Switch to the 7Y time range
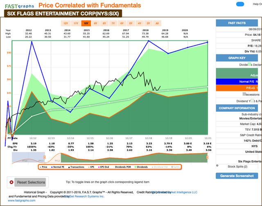This screenshot has height=206, width=262. [113, 23]
